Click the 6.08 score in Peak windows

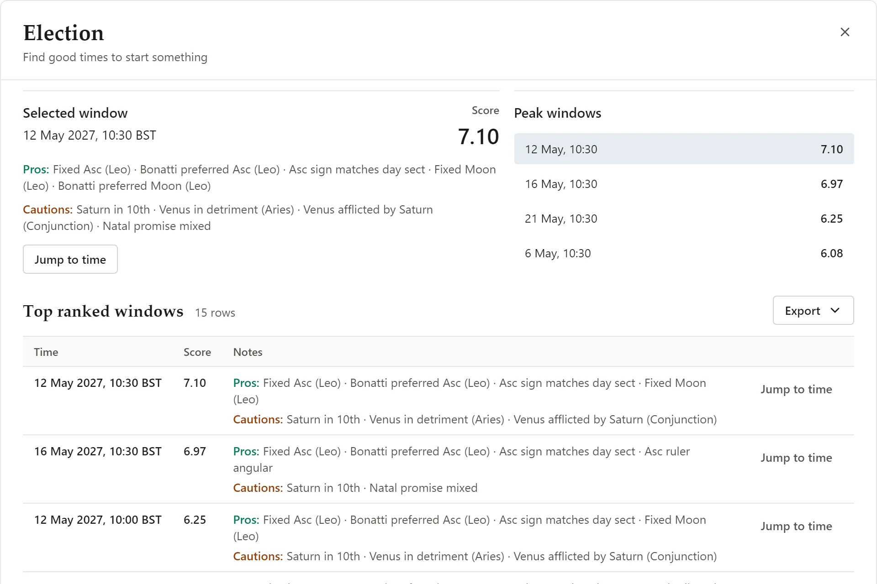[x=831, y=253]
